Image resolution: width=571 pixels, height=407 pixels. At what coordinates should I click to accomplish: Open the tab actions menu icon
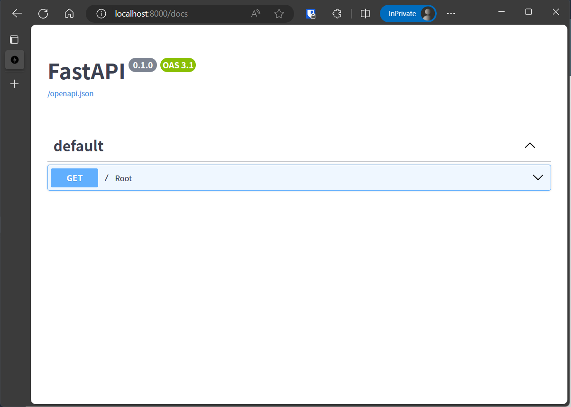[x=14, y=39]
